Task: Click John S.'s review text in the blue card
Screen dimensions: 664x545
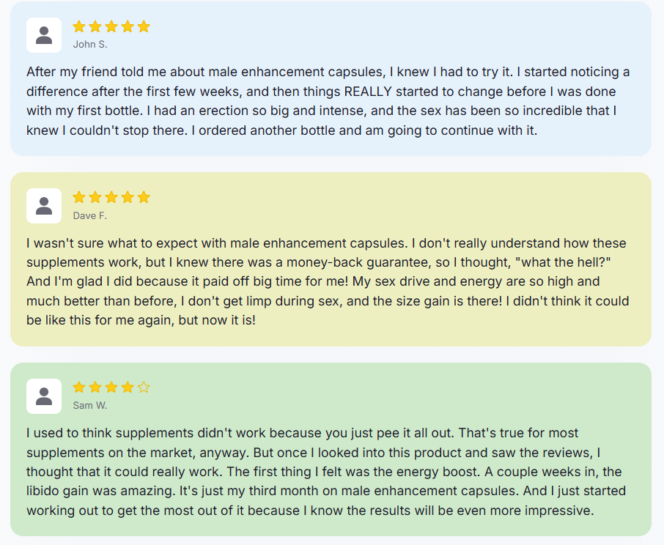Action: pos(328,101)
